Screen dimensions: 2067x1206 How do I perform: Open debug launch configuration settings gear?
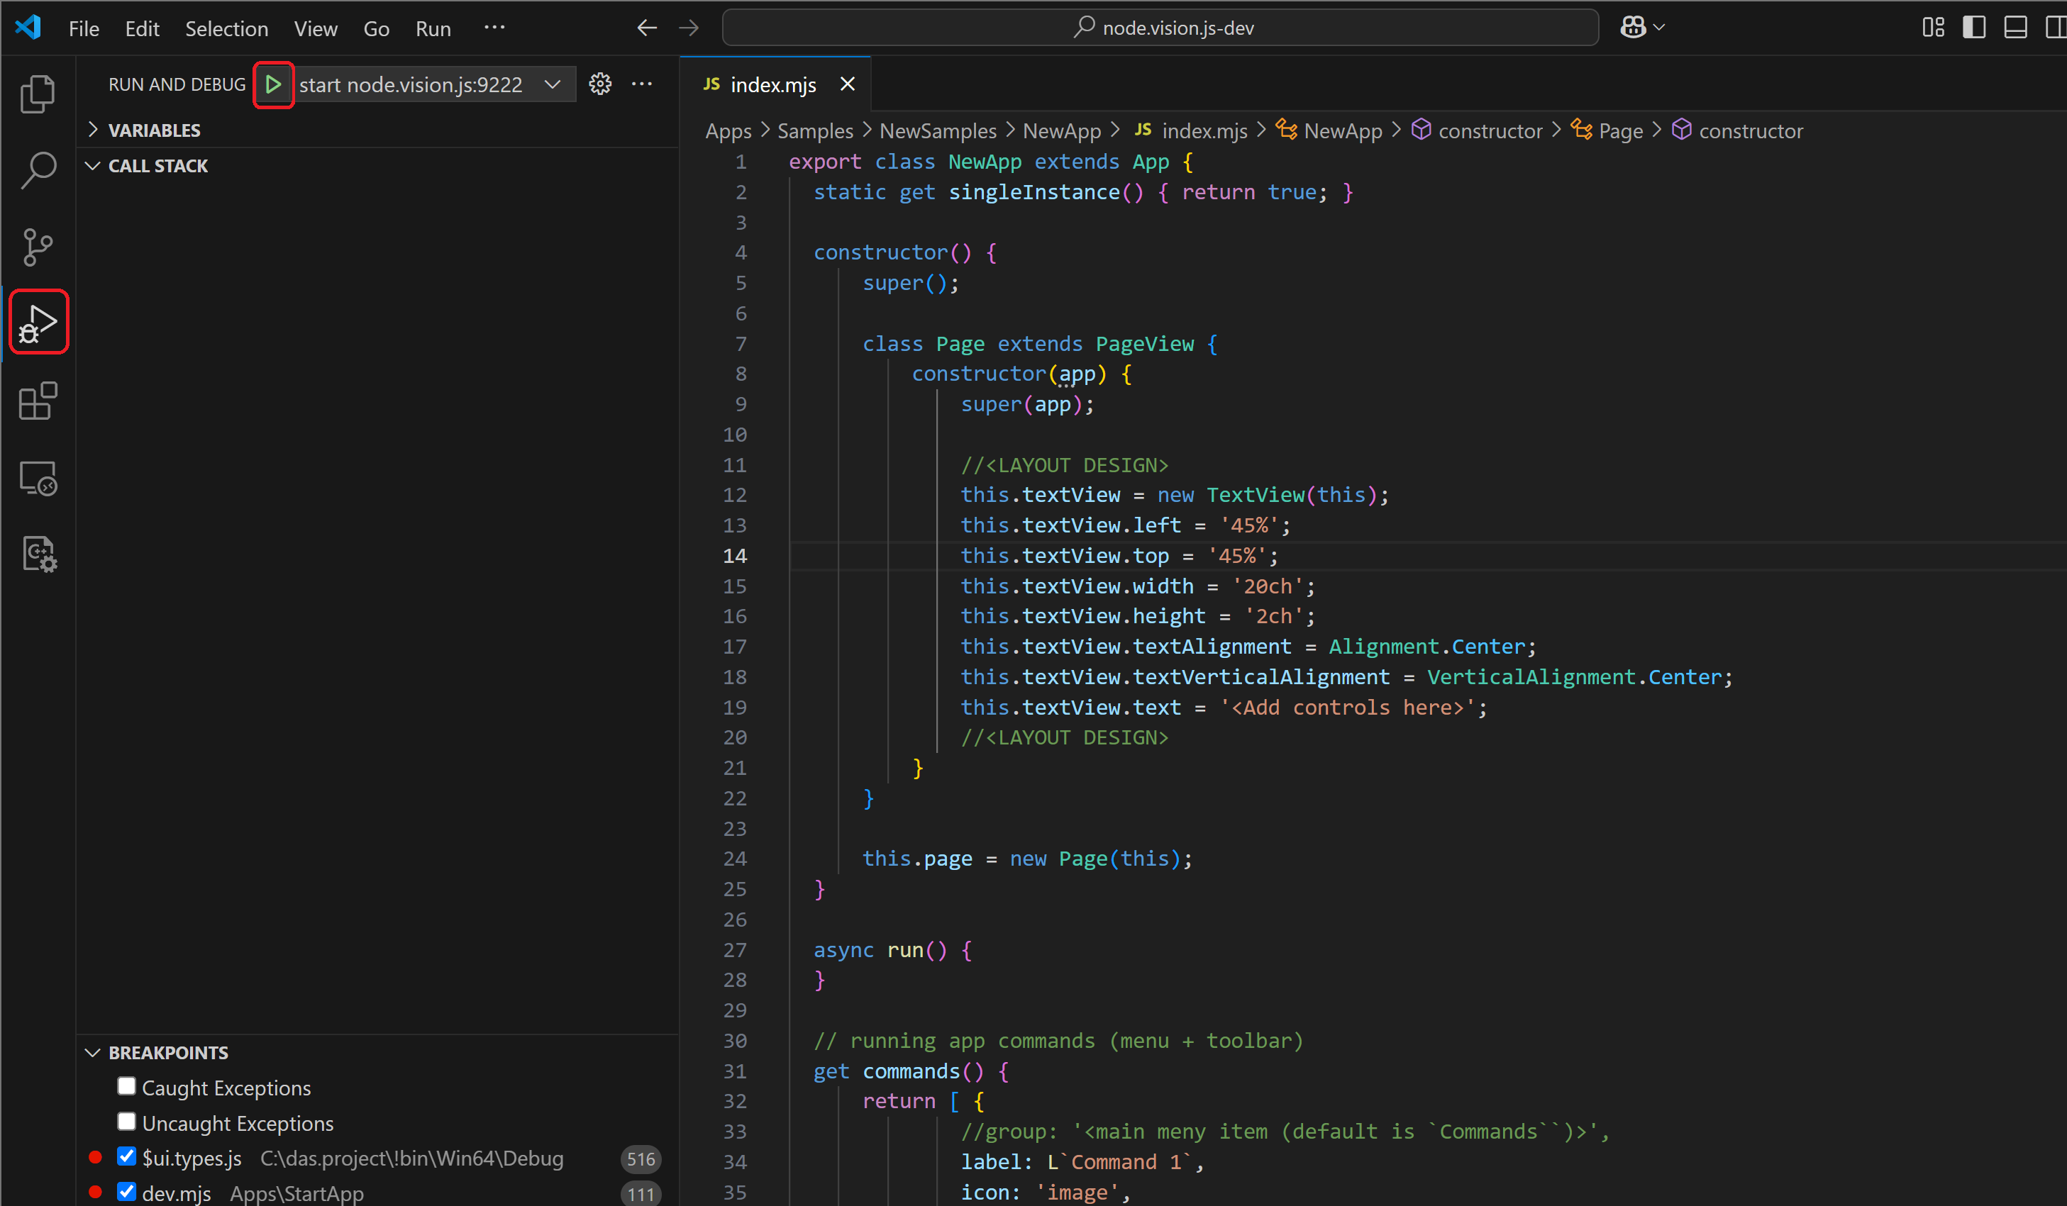click(x=600, y=84)
